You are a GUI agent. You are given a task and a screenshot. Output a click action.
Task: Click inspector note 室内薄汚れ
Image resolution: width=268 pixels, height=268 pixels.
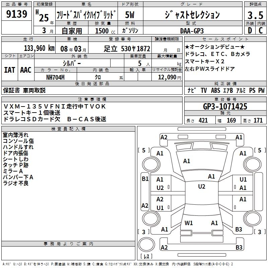15,135
